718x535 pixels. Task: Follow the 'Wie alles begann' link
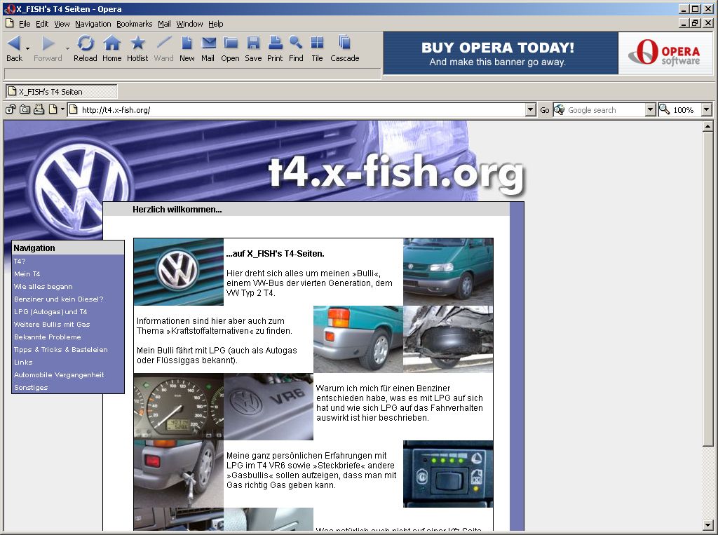click(x=43, y=286)
